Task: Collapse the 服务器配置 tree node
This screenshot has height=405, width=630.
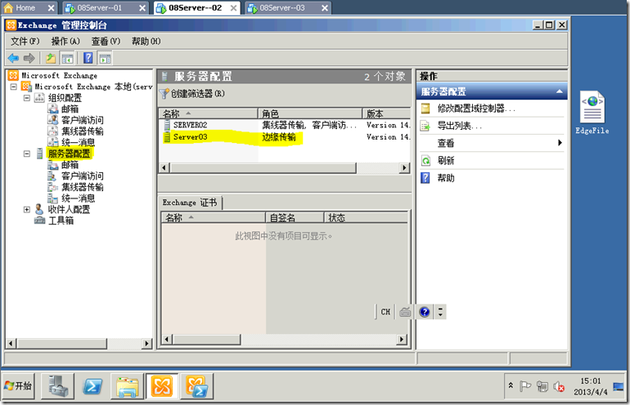Action: coord(27,154)
